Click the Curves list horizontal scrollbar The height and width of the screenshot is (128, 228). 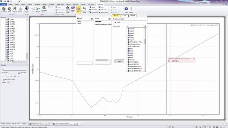click(102, 60)
